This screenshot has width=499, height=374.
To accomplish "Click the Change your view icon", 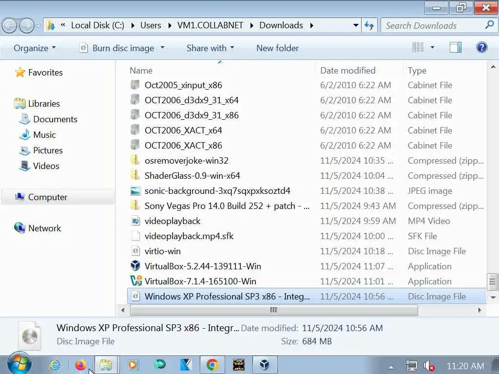I will point(418,48).
